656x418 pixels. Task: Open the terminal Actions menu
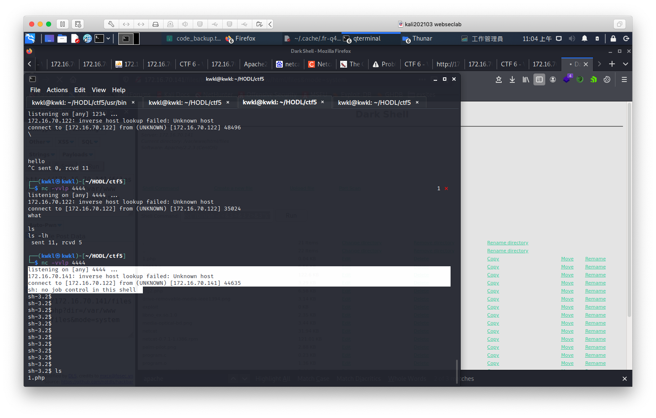[57, 90]
